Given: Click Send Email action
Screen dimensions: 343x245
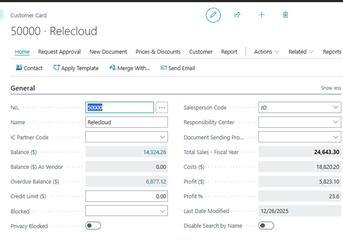Looking at the screenshot, I should coord(178,68).
